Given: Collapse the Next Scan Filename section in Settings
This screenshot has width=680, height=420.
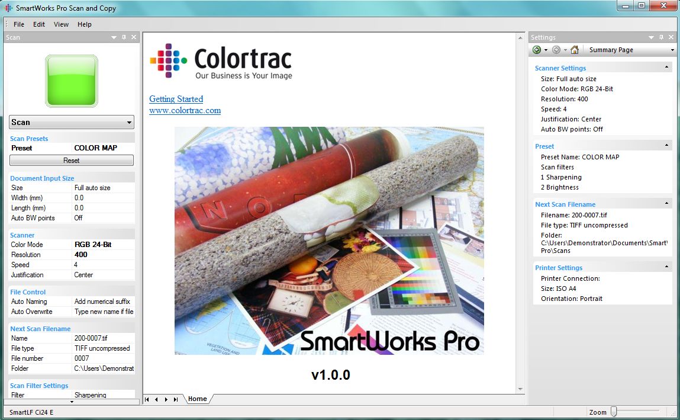Looking at the screenshot, I should coord(666,203).
